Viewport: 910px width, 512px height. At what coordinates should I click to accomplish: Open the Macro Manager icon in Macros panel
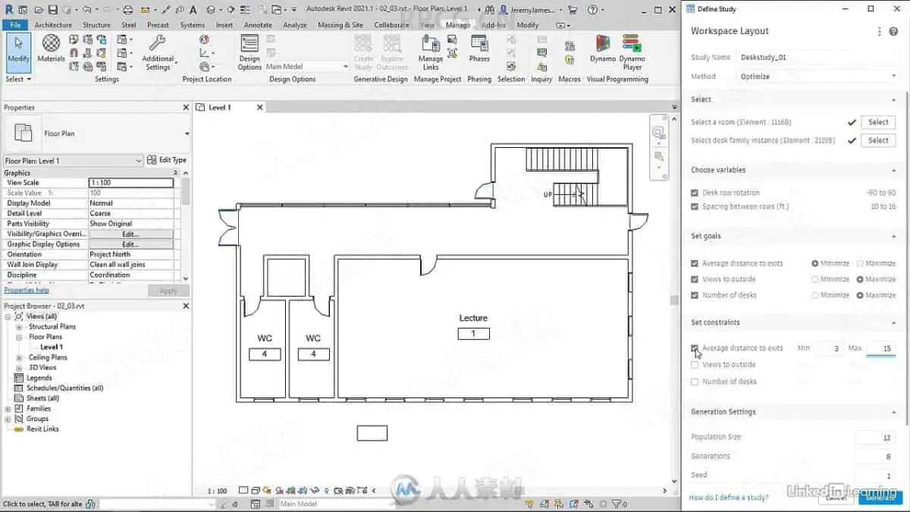570,47
